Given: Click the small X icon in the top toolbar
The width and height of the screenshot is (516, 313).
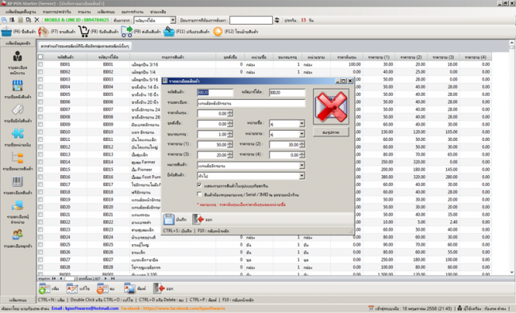Looking at the screenshot, I should coord(37,20).
